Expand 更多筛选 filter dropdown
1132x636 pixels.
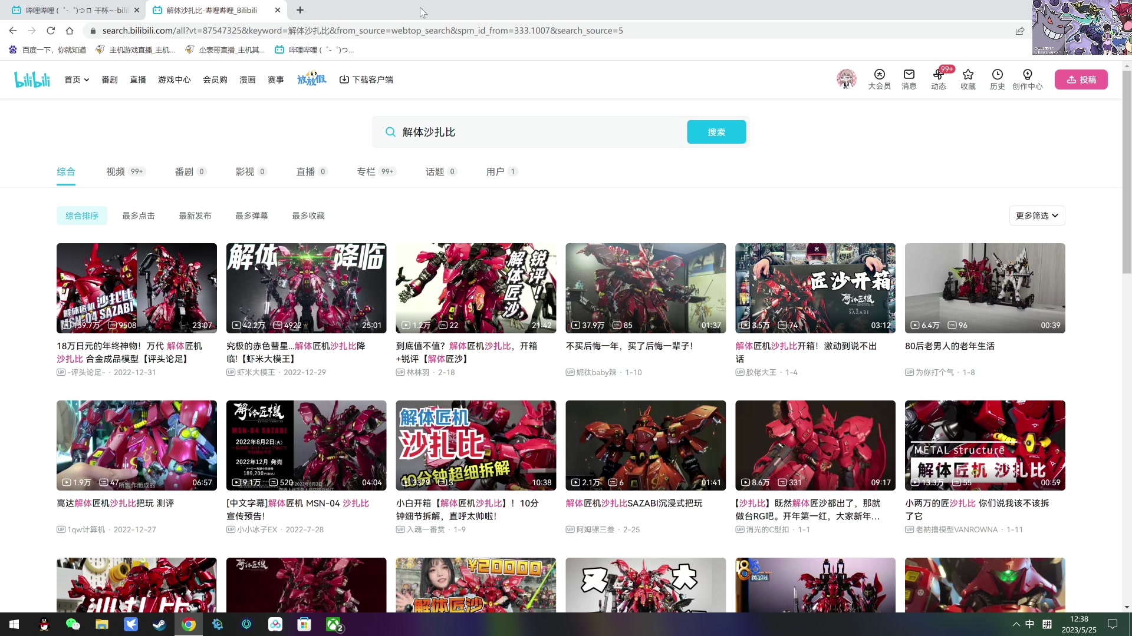coord(1037,216)
